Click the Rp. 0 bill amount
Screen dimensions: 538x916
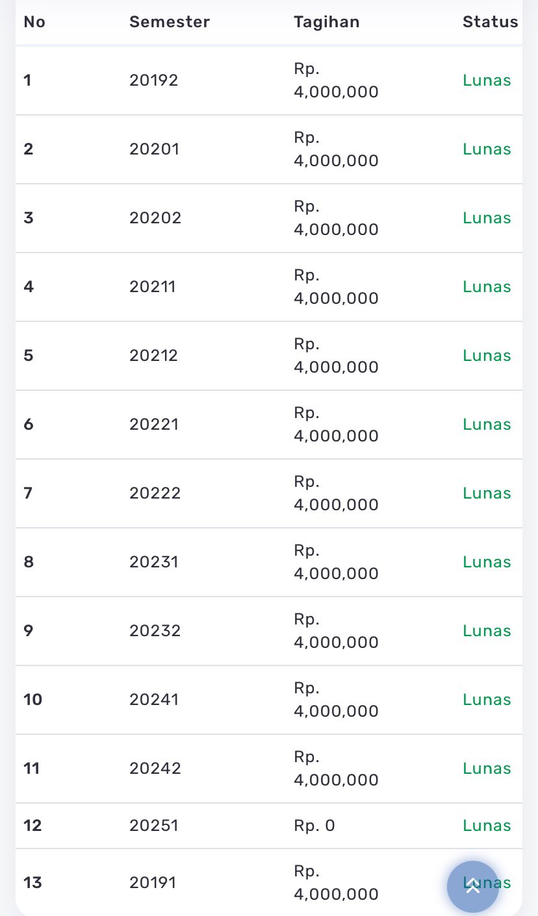click(x=314, y=826)
